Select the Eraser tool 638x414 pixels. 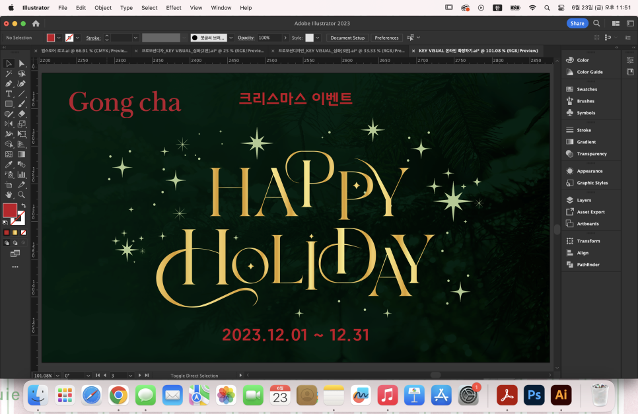point(22,114)
